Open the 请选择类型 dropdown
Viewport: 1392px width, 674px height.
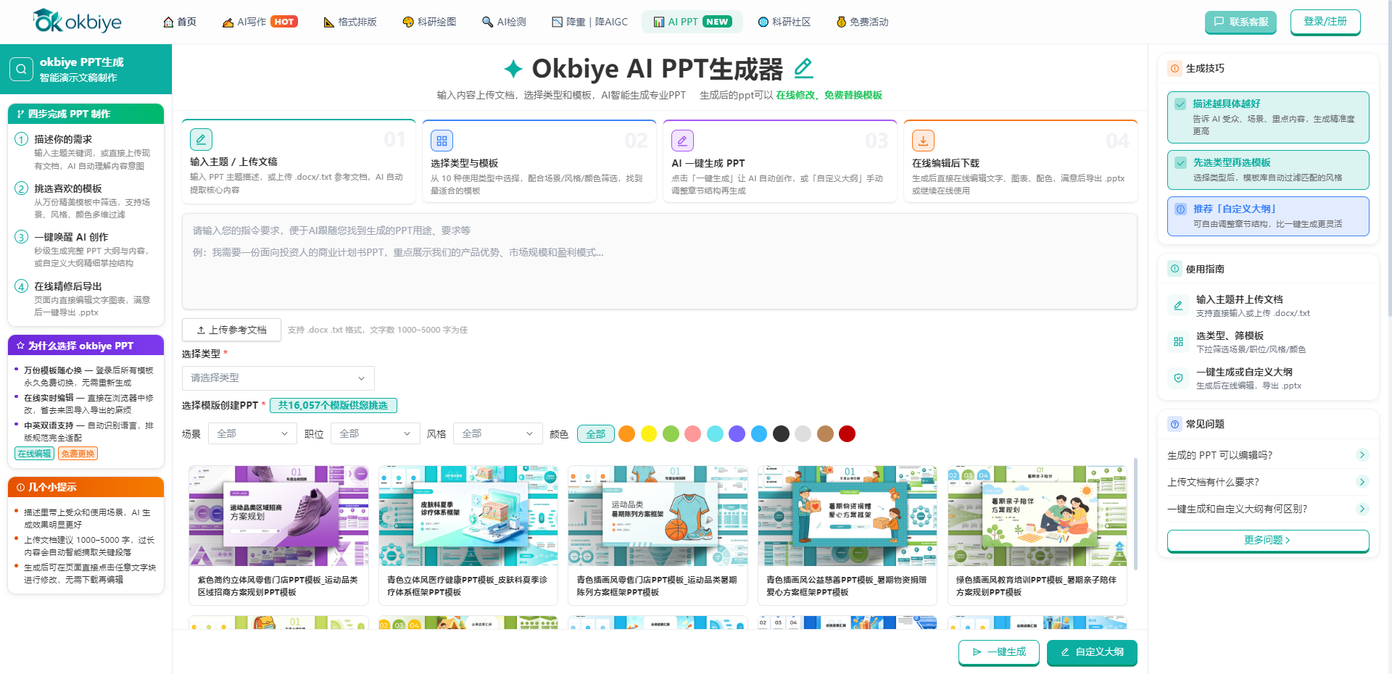click(x=278, y=378)
